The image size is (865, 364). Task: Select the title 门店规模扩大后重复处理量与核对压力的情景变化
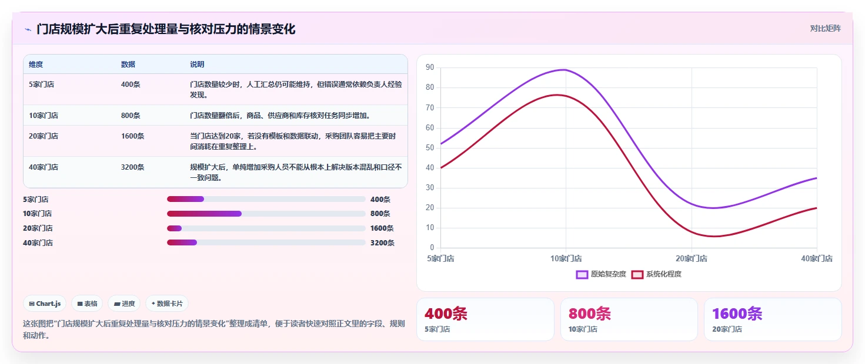point(165,29)
